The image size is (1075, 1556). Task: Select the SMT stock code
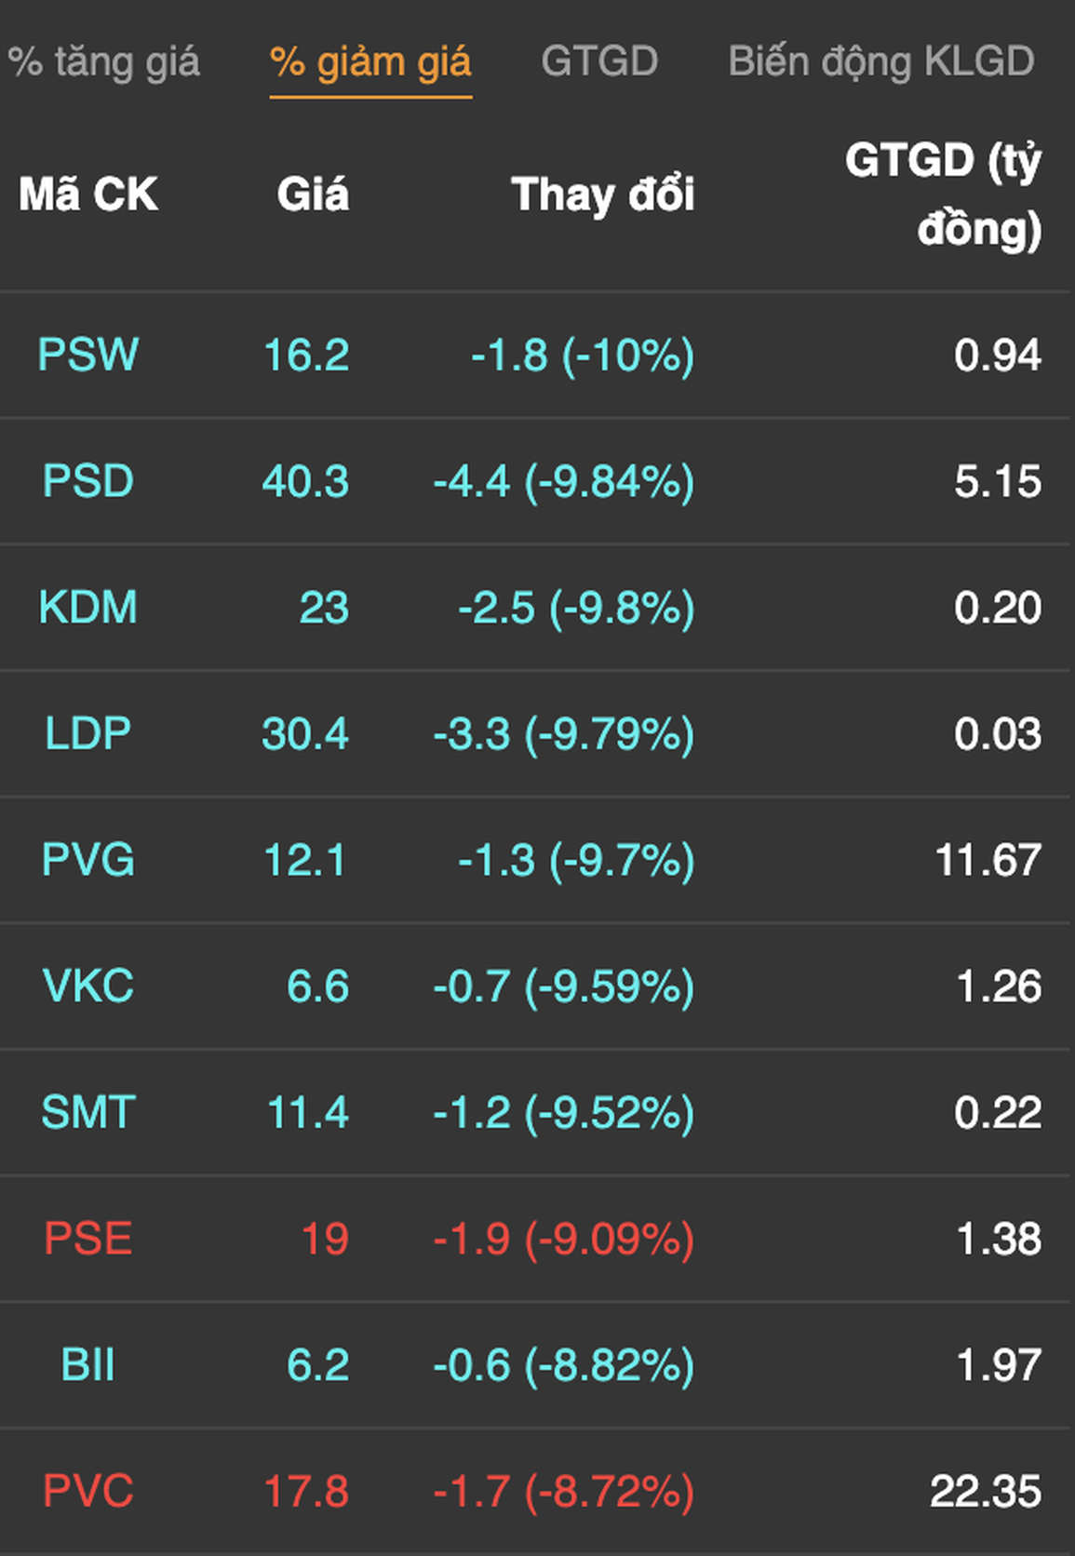pyautogui.click(x=88, y=1112)
